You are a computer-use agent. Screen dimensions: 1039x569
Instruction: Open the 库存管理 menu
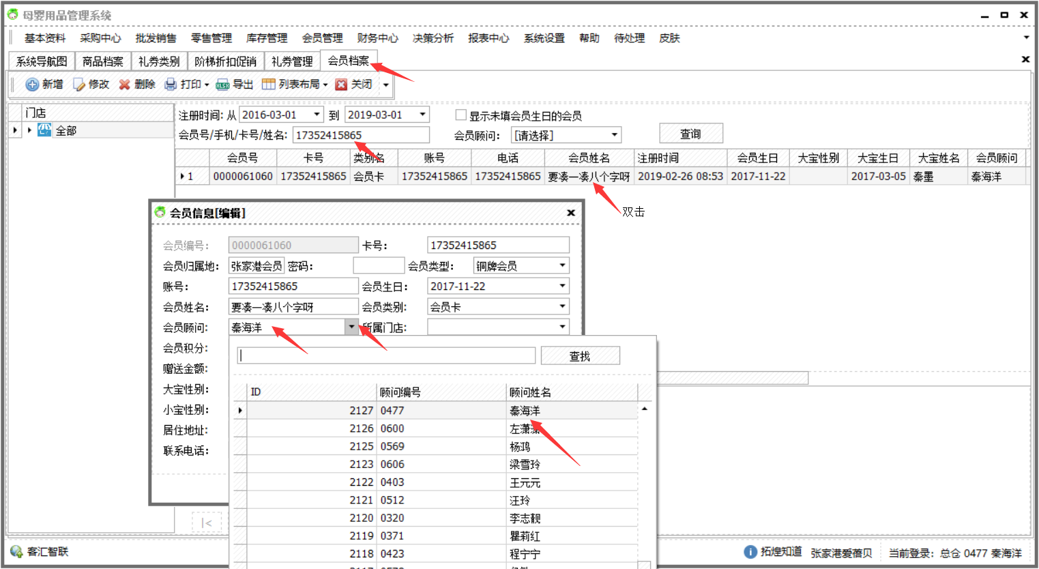[x=267, y=38]
